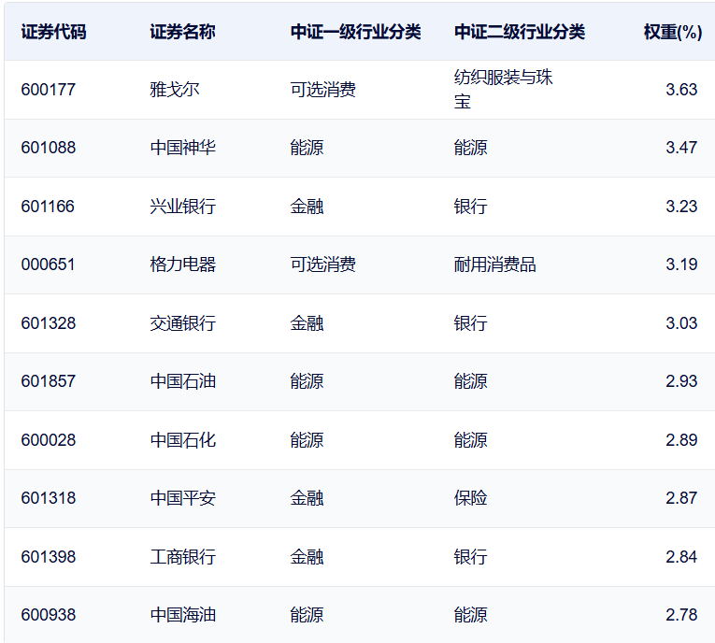Screen dimensions: 715x643
Task: Select the name 中国神华
Action: (183, 148)
